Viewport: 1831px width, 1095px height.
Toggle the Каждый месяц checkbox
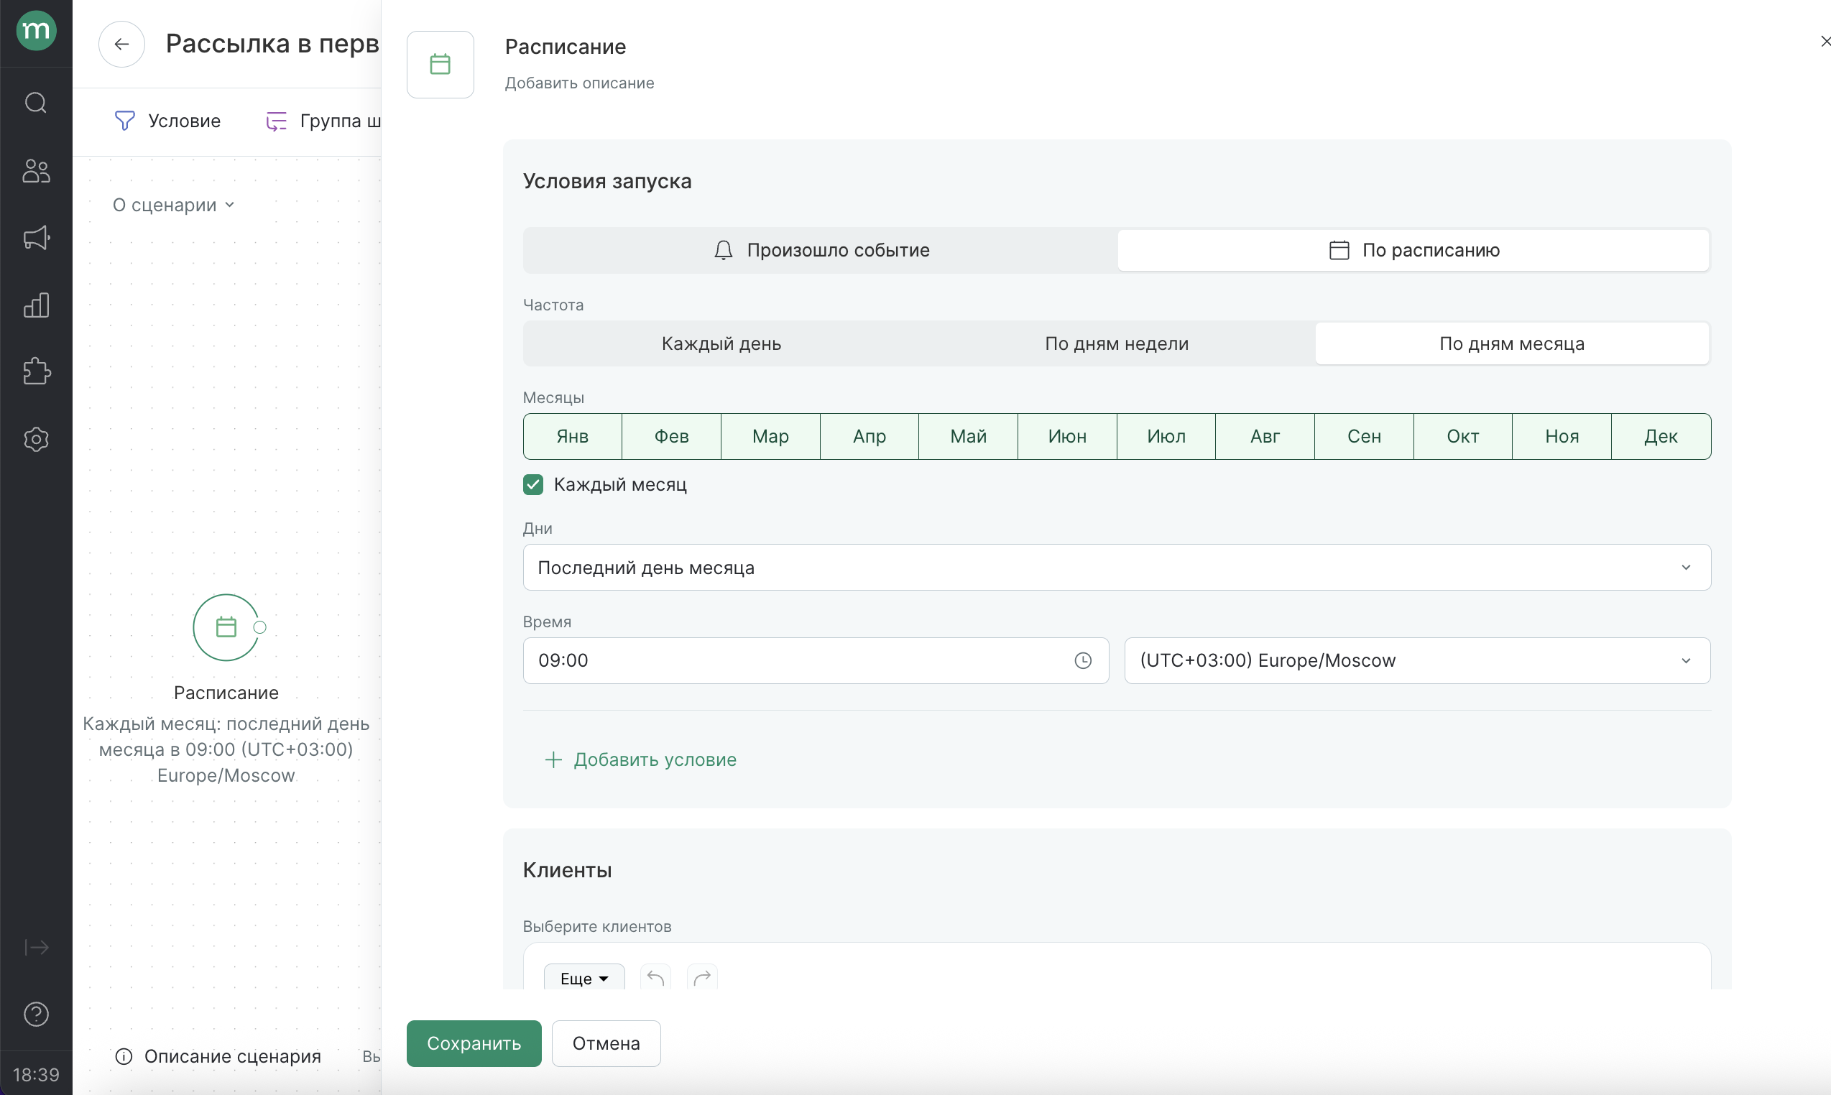[532, 485]
